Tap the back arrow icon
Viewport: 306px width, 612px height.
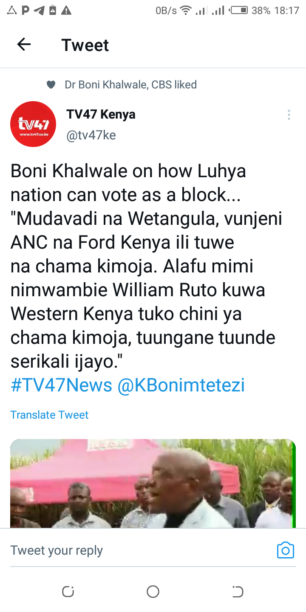(24, 45)
